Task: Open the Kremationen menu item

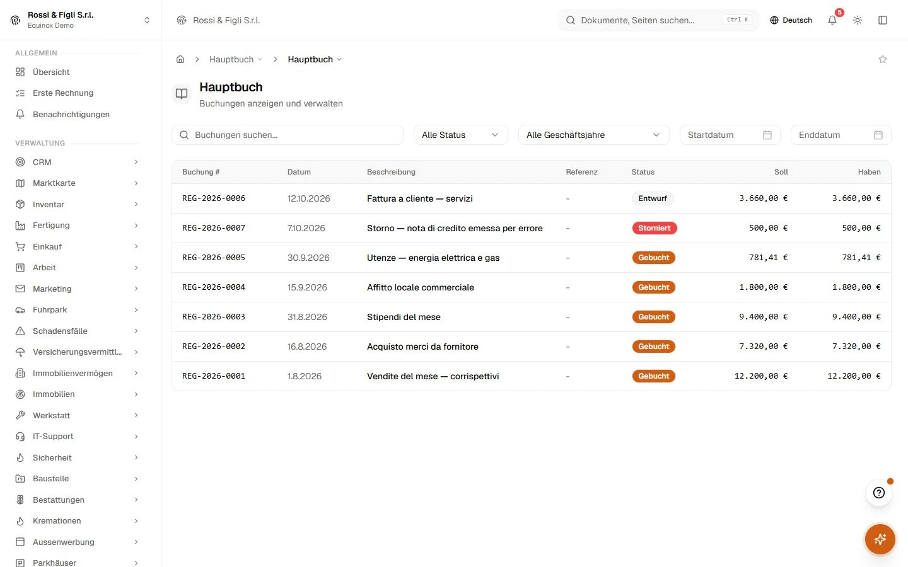Action: pyautogui.click(x=77, y=521)
